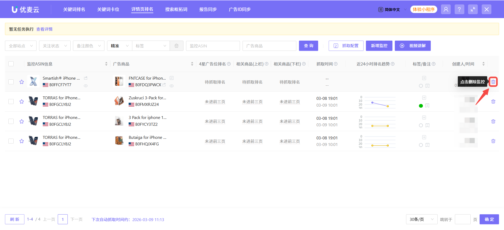The width and height of the screenshot is (504, 230).
Task: Click the 新增监控 button
Action: [379, 46]
